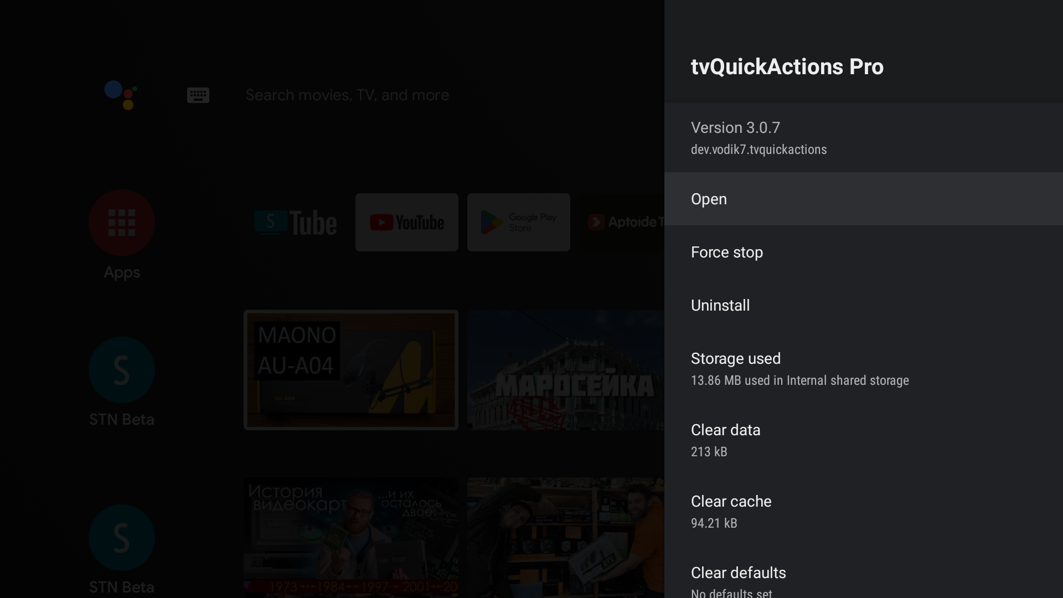The width and height of the screenshot is (1063, 598).
Task: Select Clear defaults option
Action: (864, 573)
